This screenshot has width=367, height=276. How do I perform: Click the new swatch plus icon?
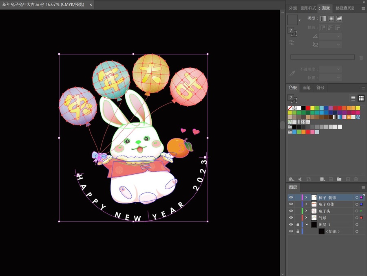coord(348,179)
